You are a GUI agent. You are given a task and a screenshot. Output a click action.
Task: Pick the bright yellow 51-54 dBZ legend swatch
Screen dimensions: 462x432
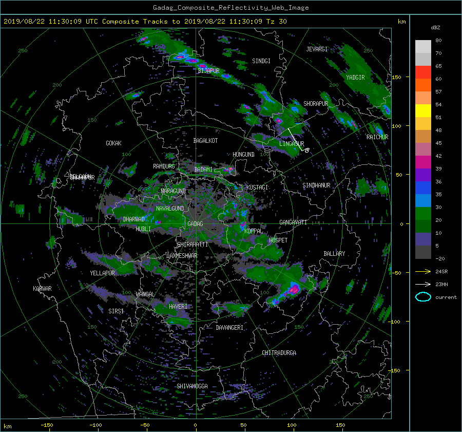coord(423,111)
